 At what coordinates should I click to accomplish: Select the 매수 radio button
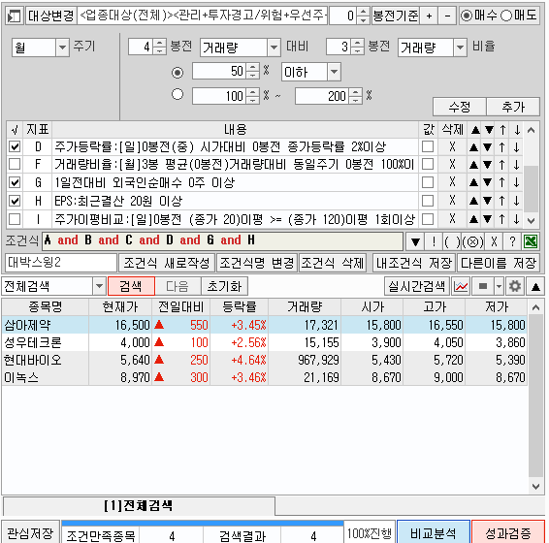466,16
